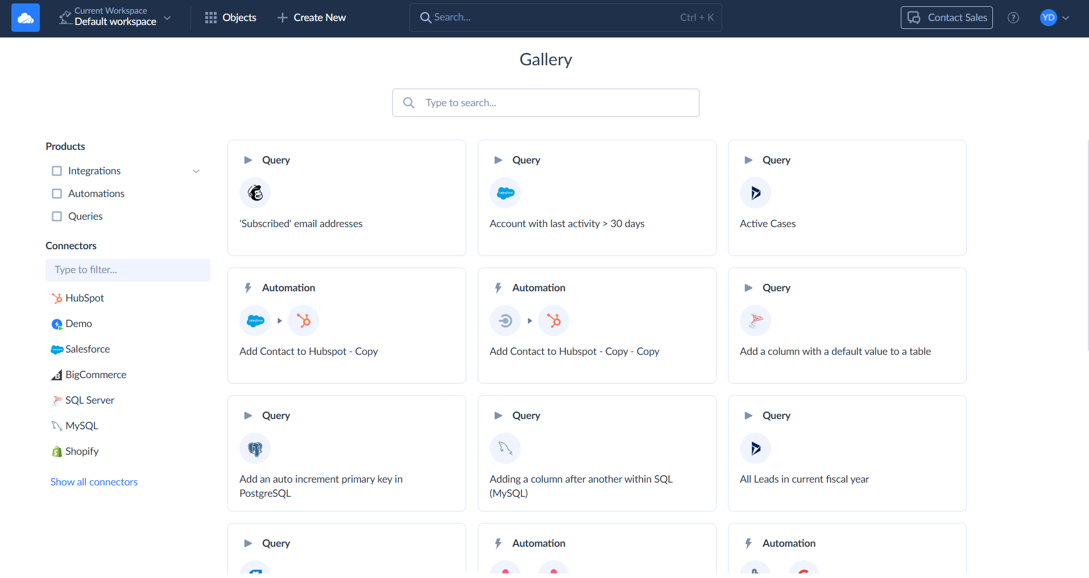The height and width of the screenshot is (578, 1089).
Task: Click the Salesforce icon on Account activity card
Action: tap(505, 193)
